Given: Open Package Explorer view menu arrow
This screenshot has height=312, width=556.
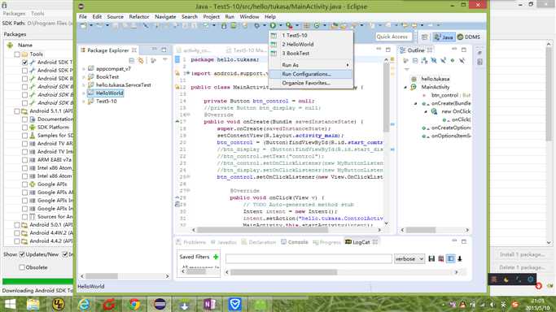Looking at the screenshot, I should pos(165,60).
